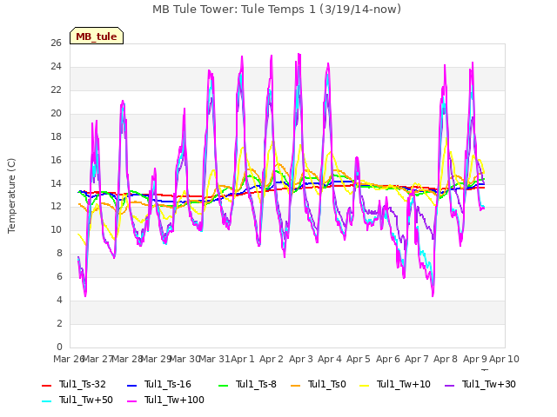Click the cyan Tul1_Tw+50 legend swatch

(46, 401)
